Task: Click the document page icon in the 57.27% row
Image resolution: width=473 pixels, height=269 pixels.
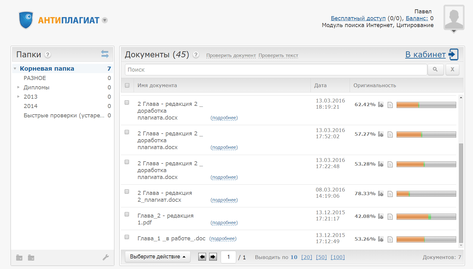Action: (390, 134)
